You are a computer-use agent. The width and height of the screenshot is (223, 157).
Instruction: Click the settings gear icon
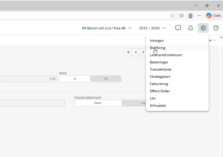coord(203,28)
